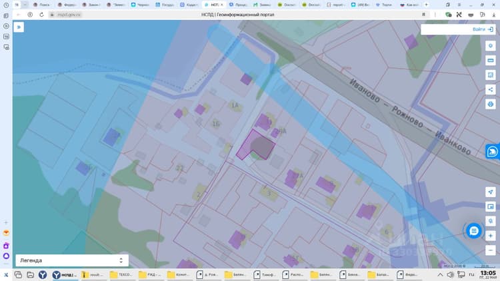
Task: Zoom out with the minus button
Action: point(491,250)
